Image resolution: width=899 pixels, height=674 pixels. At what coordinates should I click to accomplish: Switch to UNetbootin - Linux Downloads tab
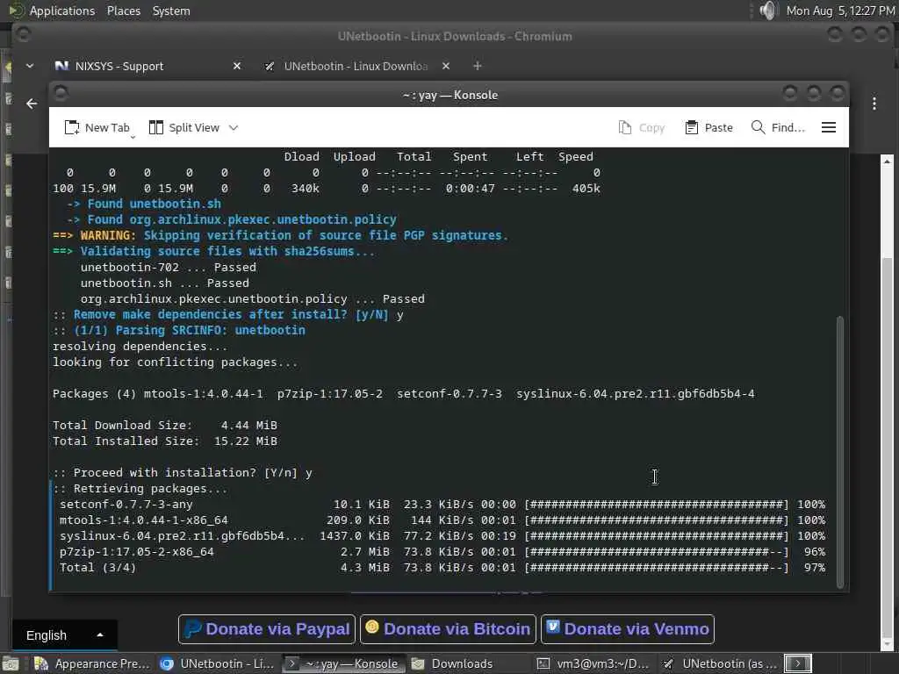[356, 66]
